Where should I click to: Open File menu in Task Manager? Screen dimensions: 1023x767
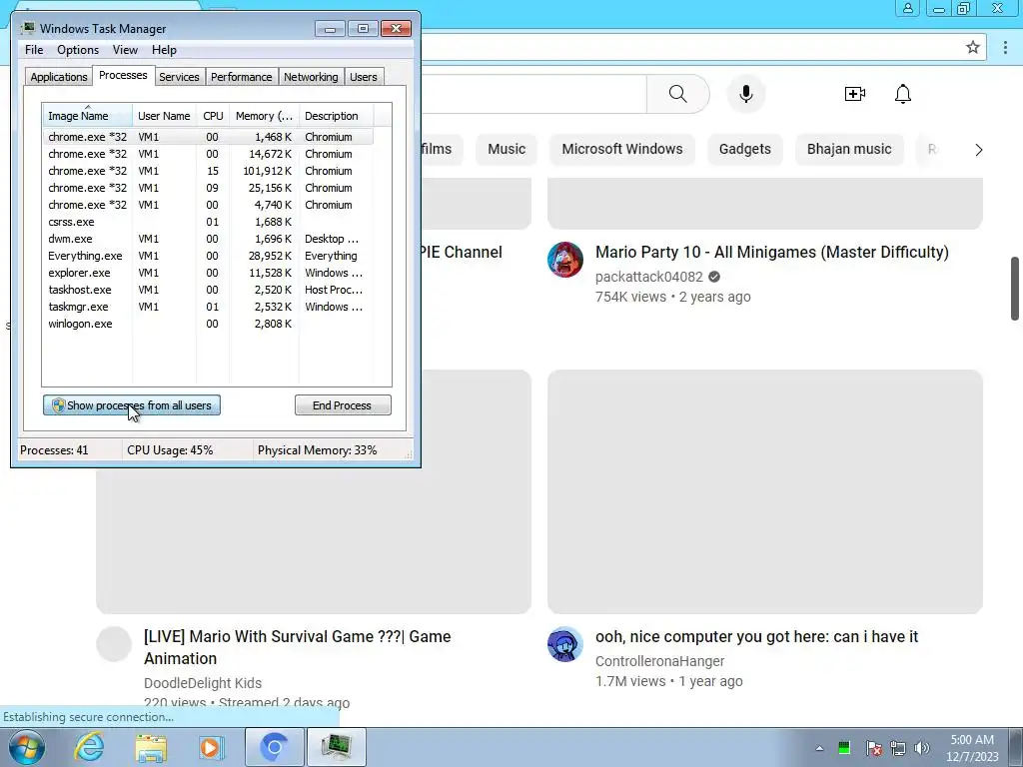[34, 50]
